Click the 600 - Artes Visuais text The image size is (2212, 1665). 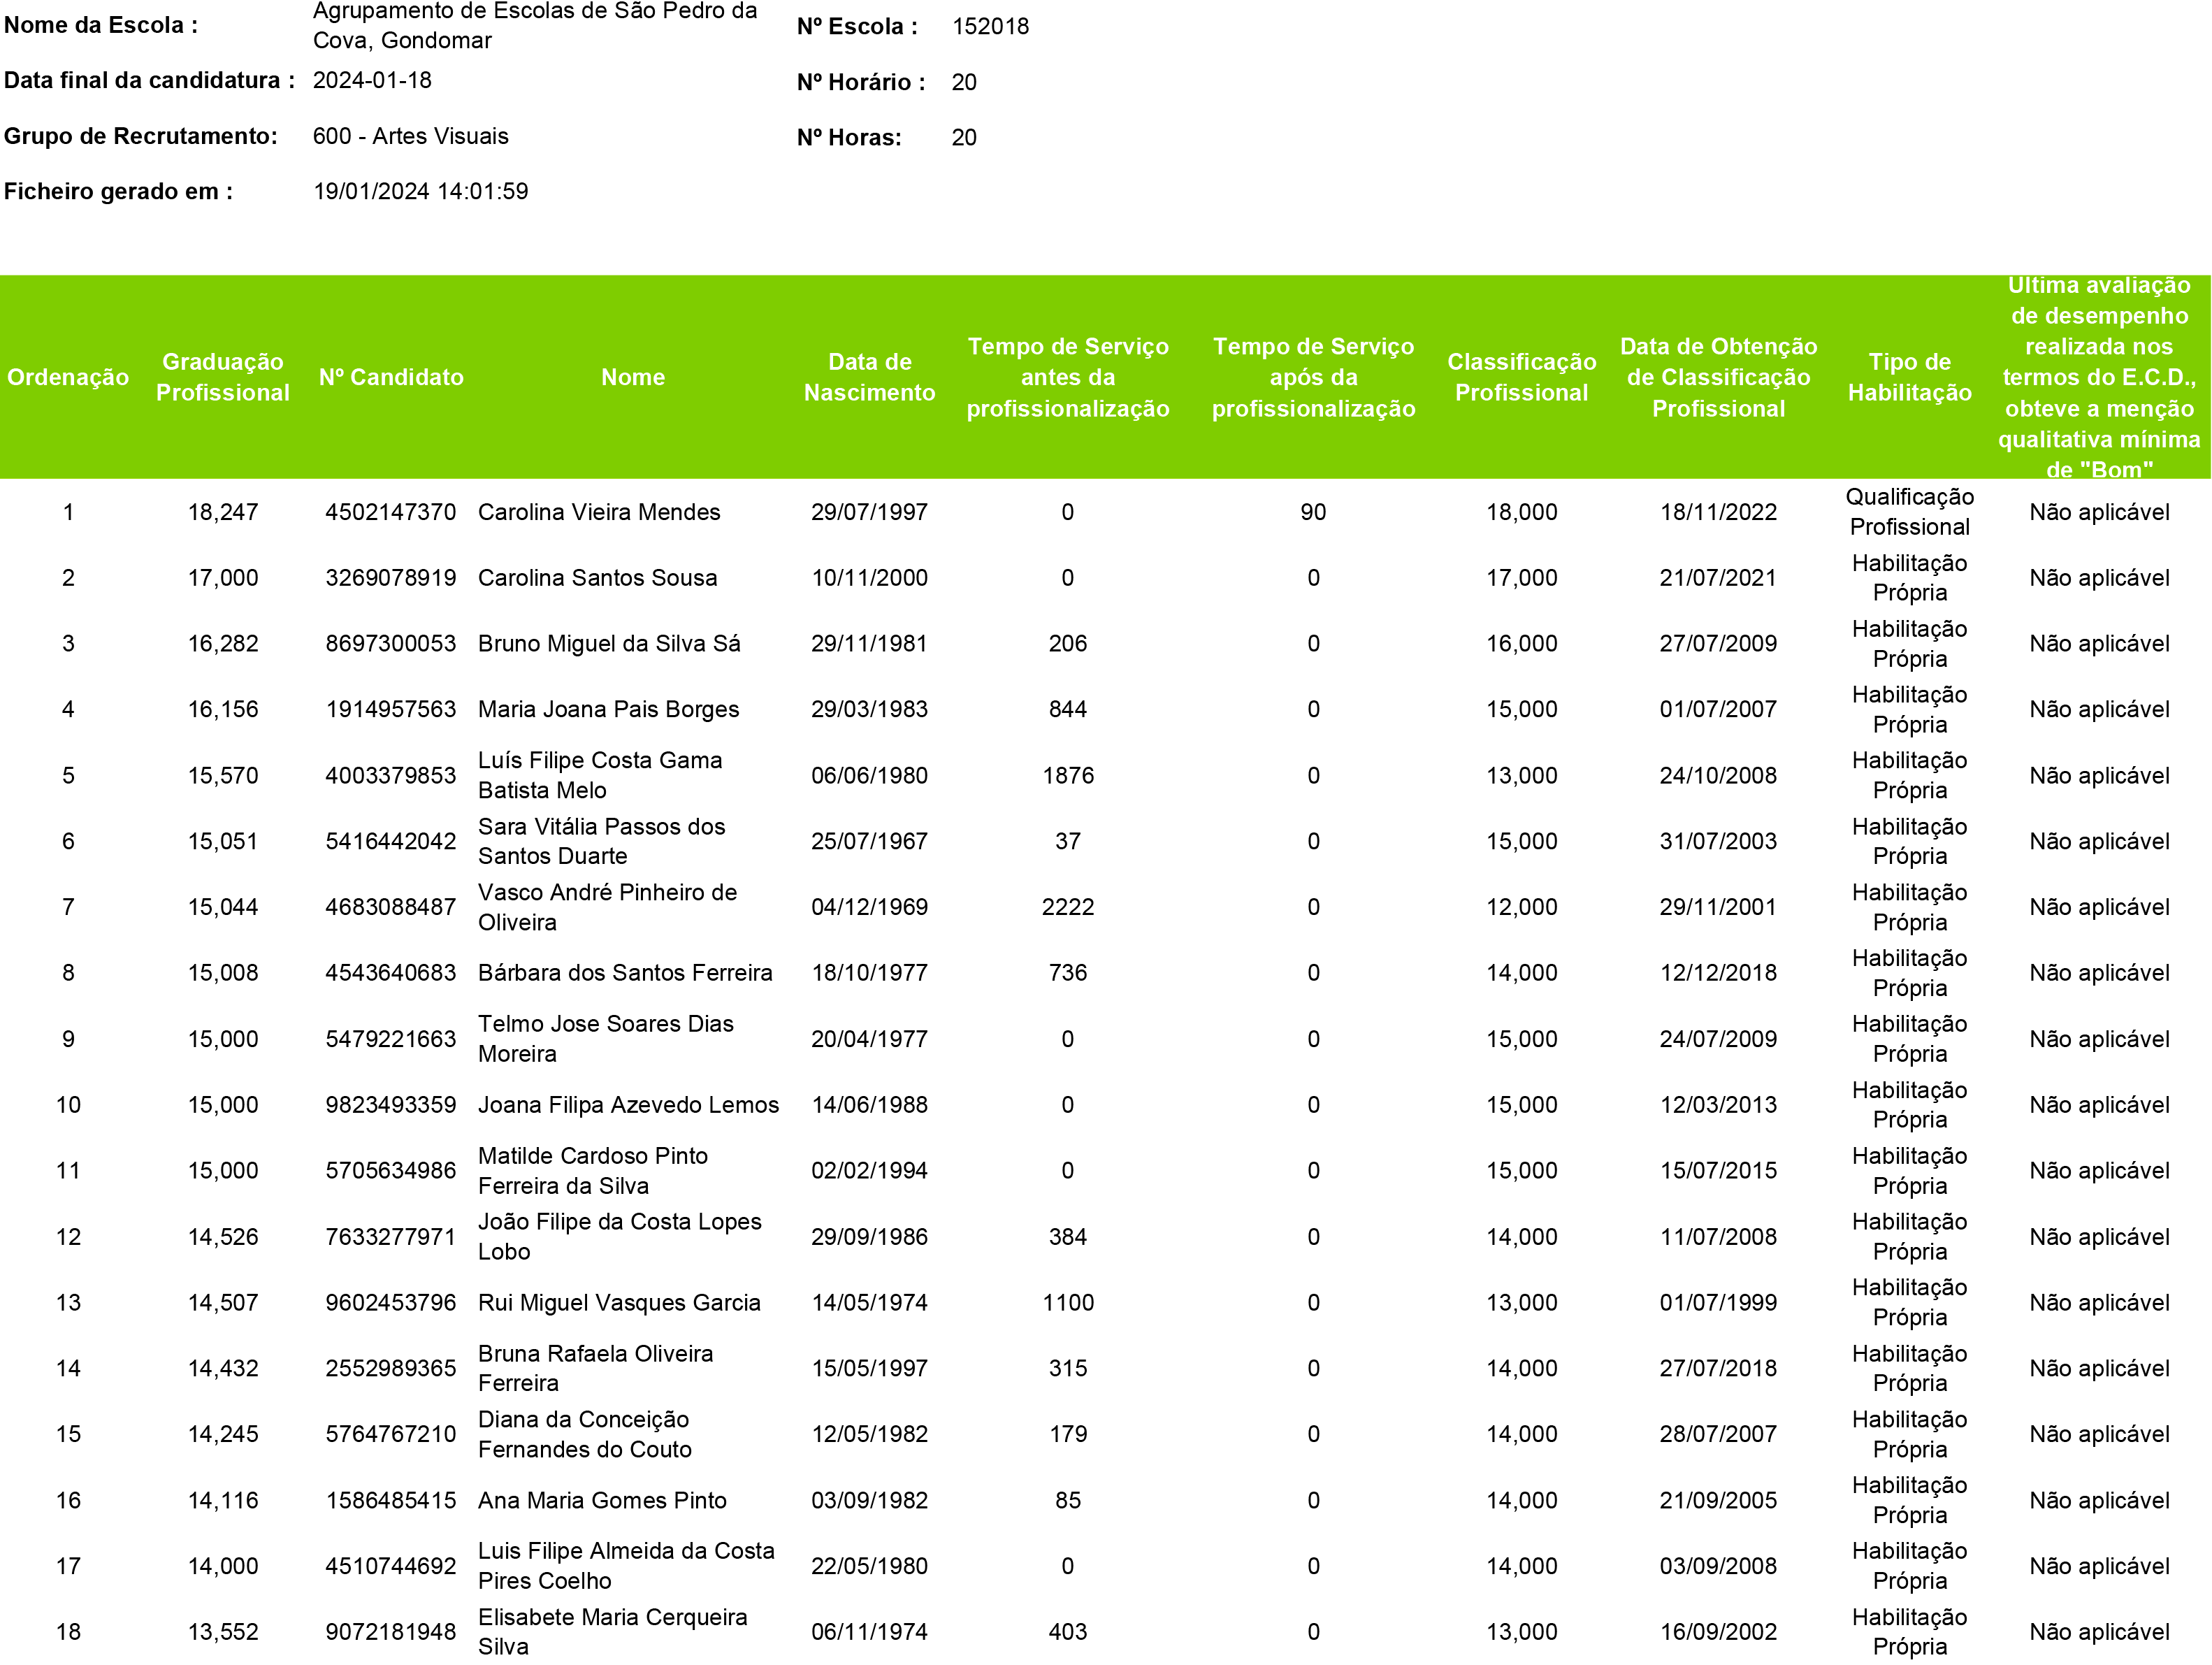point(410,136)
